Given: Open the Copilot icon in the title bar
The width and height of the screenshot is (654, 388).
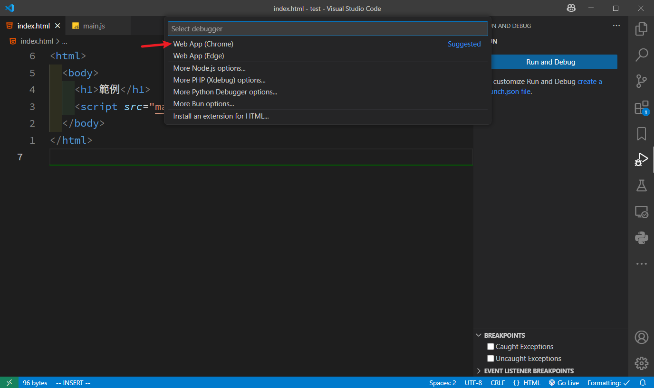Looking at the screenshot, I should [x=571, y=8].
